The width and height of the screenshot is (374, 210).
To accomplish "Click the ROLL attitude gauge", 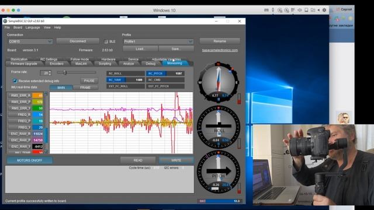I will click(219, 127).
